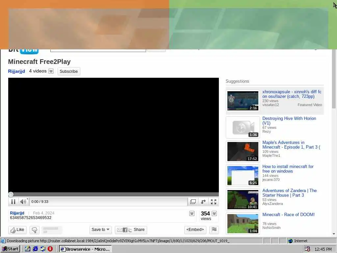
Task: Open Adventures of Zandera Starter House link
Action: click(x=290, y=193)
